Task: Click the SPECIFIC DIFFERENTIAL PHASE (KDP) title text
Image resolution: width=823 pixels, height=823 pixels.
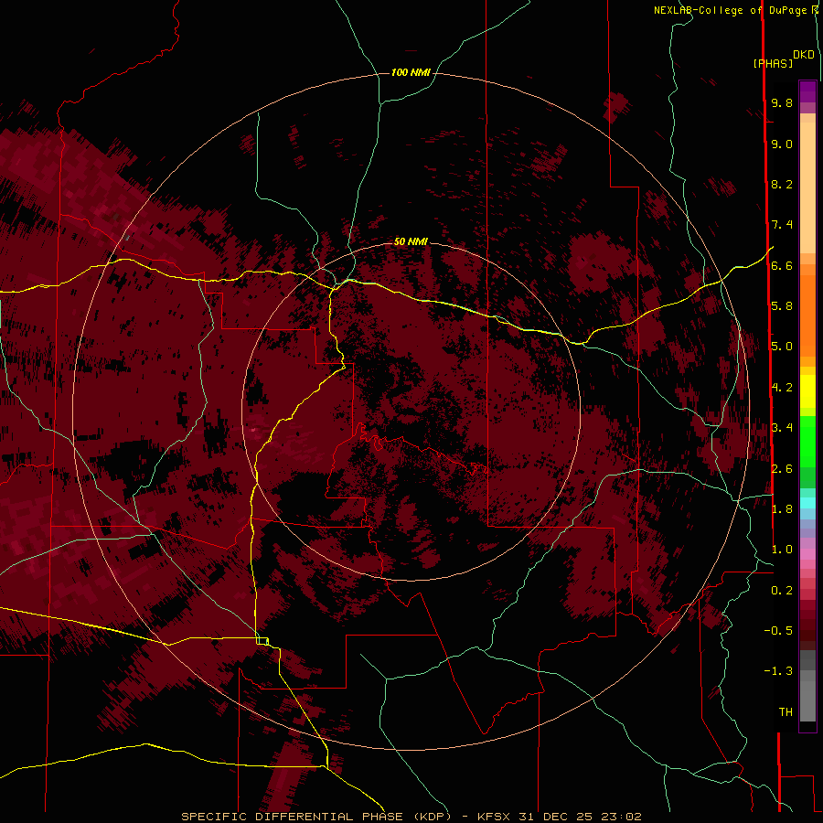Action: coord(316,817)
